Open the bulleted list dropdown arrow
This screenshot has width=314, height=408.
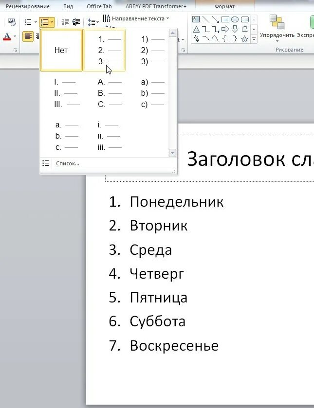tap(36, 22)
